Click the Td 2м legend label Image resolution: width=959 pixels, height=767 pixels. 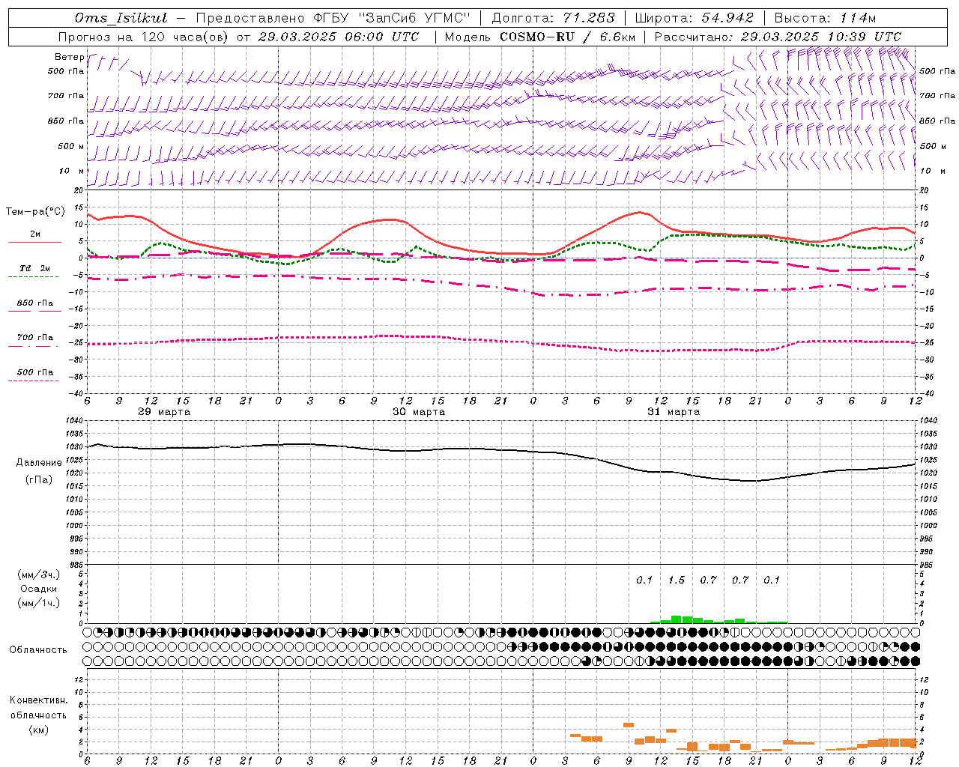pos(34,268)
